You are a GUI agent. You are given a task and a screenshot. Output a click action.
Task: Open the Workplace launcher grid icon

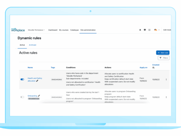point(149,30)
